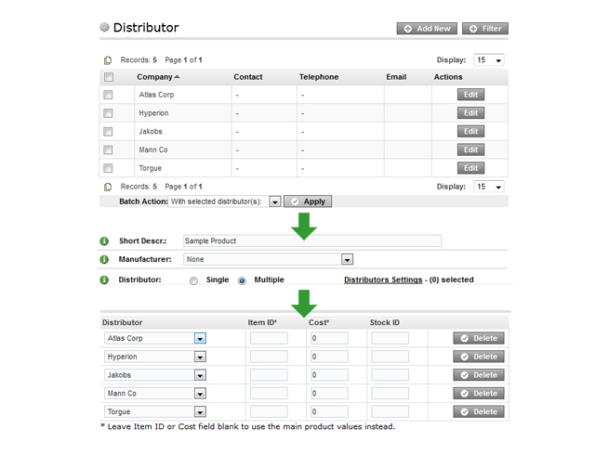
Task: Click the Stock ID field for Atlas Corp
Action: pos(390,338)
